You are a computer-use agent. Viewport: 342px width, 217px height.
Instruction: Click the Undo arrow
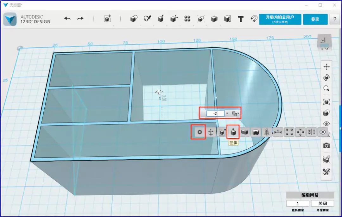pos(67,19)
